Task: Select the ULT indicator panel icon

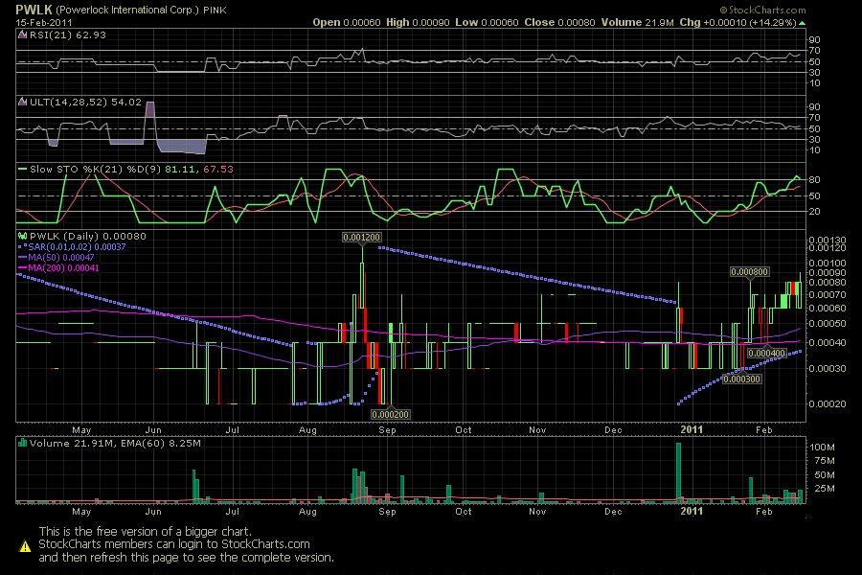Action: [21, 100]
